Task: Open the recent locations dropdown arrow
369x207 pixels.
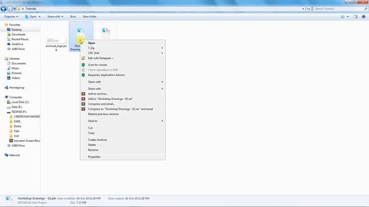Action: click(14, 9)
